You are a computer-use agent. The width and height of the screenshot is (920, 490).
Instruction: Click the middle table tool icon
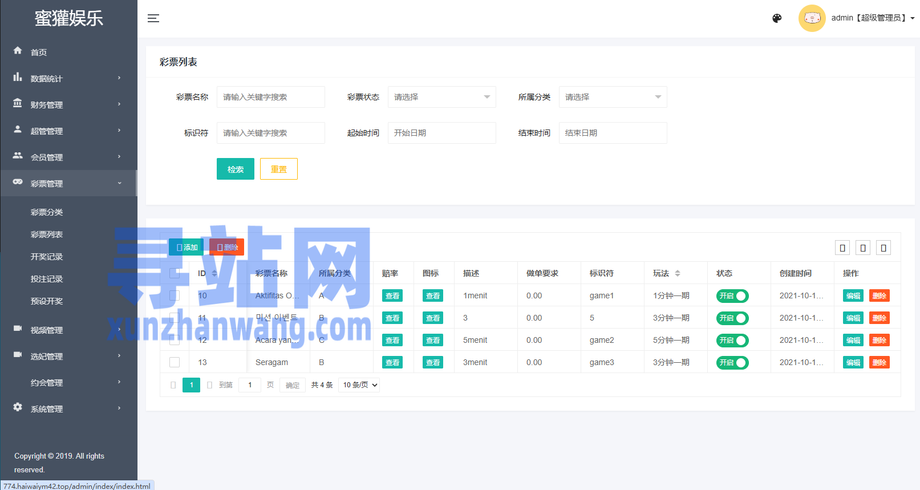pyautogui.click(x=863, y=248)
